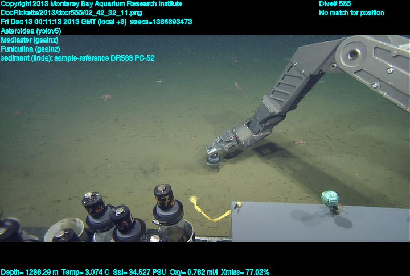The height and width of the screenshot is (276, 410).
Task: Click the Oxy= 0.762 ml/l reading
Action: pyautogui.click(x=194, y=273)
